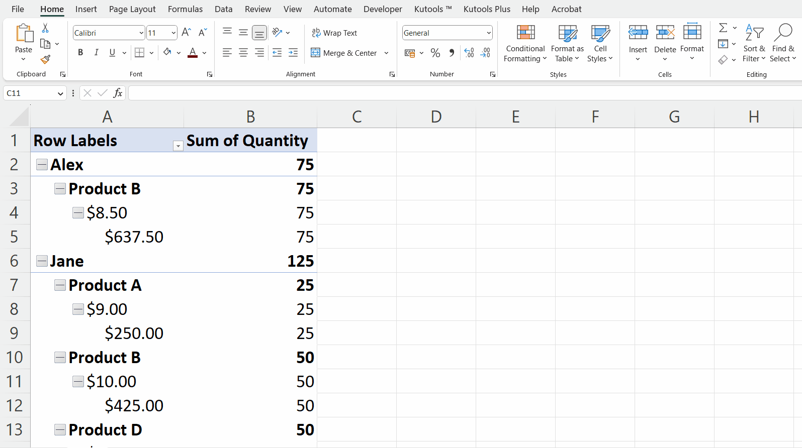Apply Comma Style format
Viewport: 802px width, 448px height.
tap(452, 53)
